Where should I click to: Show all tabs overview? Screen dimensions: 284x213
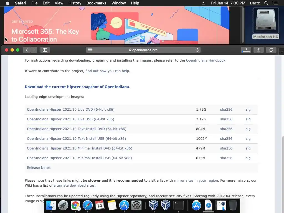pos(271,50)
